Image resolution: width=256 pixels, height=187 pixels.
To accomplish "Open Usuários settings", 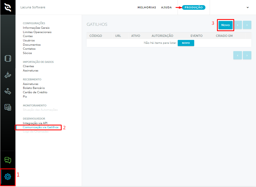I will (x=29, y=40).
